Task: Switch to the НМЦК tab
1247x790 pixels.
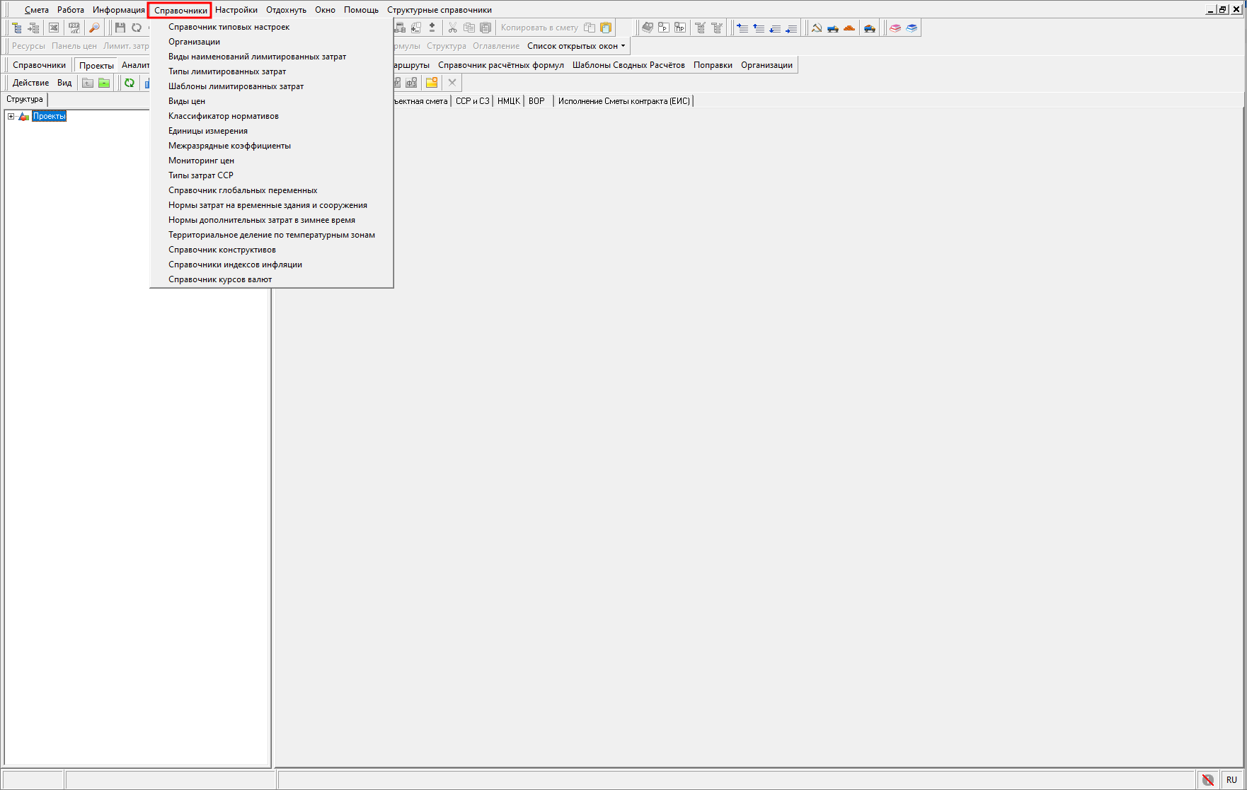Action: click(x=508, y=101)
